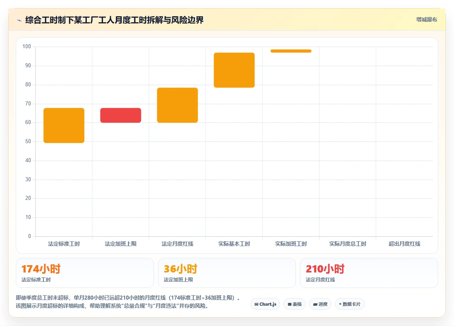Click the description line starting 即使季度总工时未超标
Screen dimensions: 454x326
[128, 298]
